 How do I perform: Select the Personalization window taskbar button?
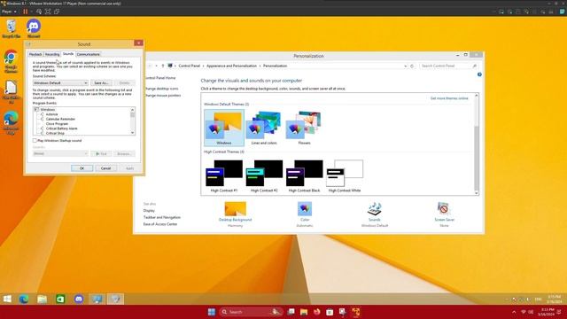pyautogui.click(x=97, y=299)
